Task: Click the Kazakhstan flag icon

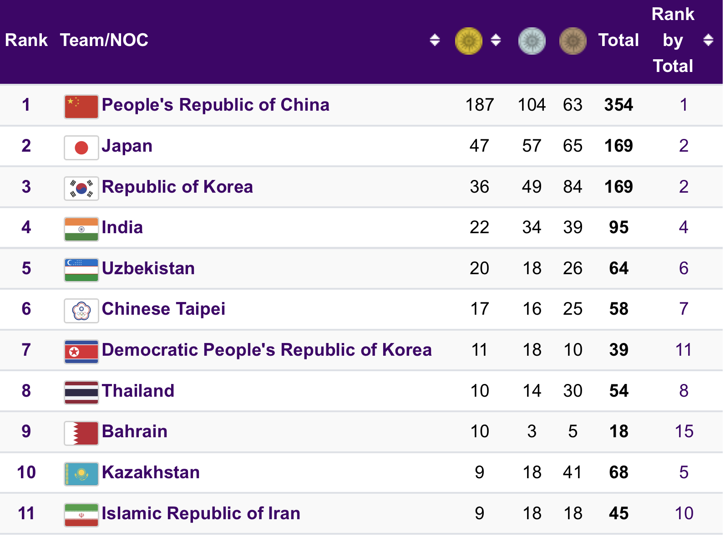Action: coord(81,474)
